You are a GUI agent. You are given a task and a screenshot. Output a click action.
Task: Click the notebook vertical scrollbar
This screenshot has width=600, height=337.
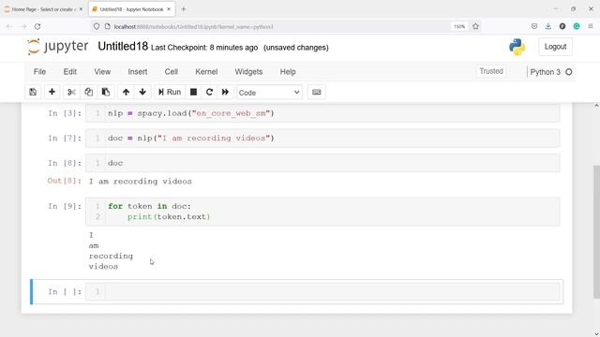pos(596,231)
